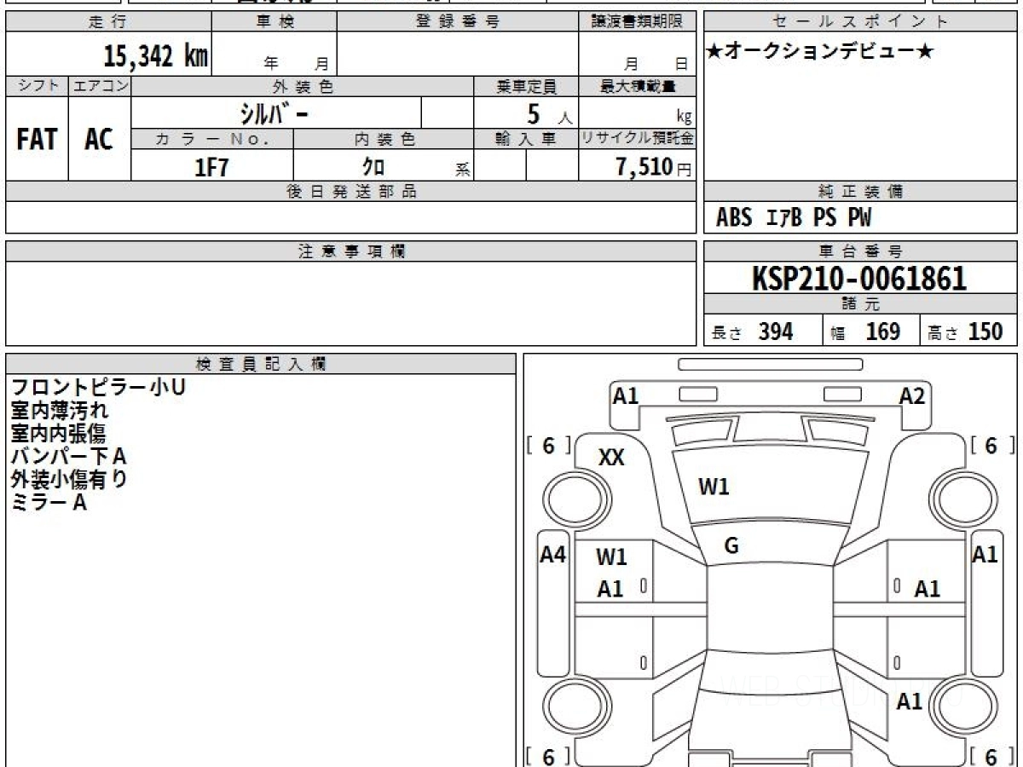
Task: Select the 室内薄汚れ inspector note
Action: 60,410
